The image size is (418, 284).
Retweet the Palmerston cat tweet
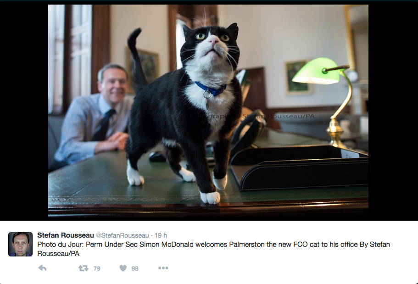(84, 268)
